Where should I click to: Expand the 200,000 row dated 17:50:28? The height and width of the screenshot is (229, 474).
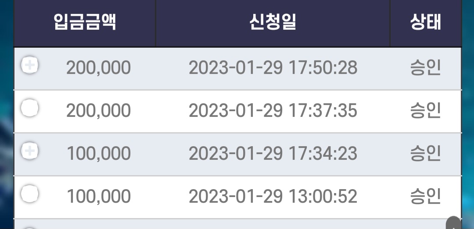click(x=30, y=65)
